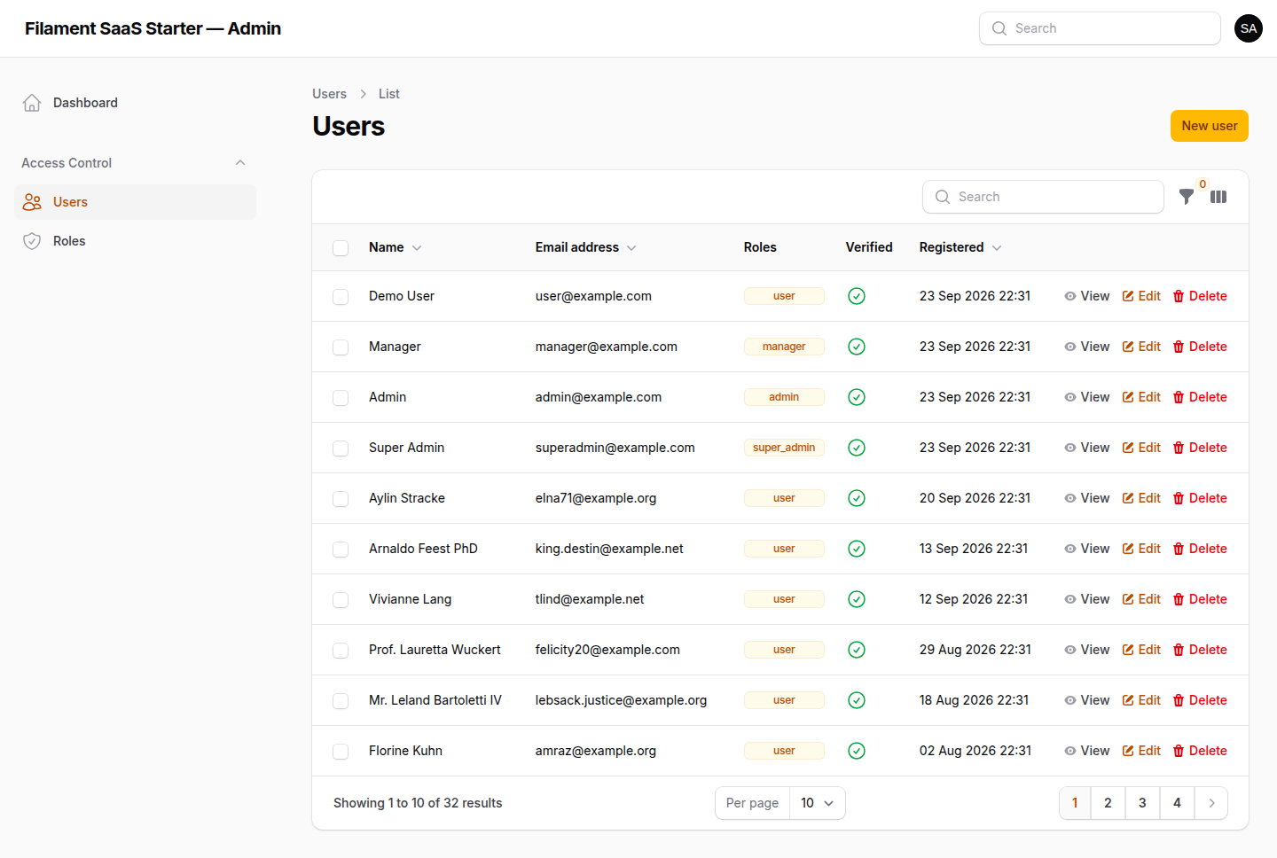Click the Users people icon in sidebar
Viewport: 1277px width, 858px height.
click(32, 202)
